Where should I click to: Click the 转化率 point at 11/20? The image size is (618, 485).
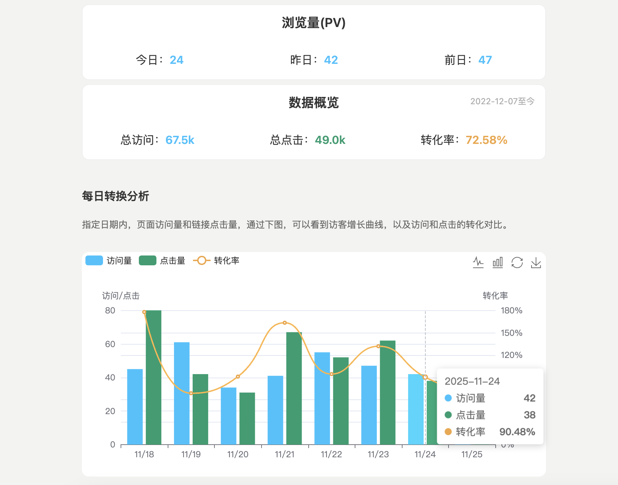pyautogui.click(x=238, y=377)
